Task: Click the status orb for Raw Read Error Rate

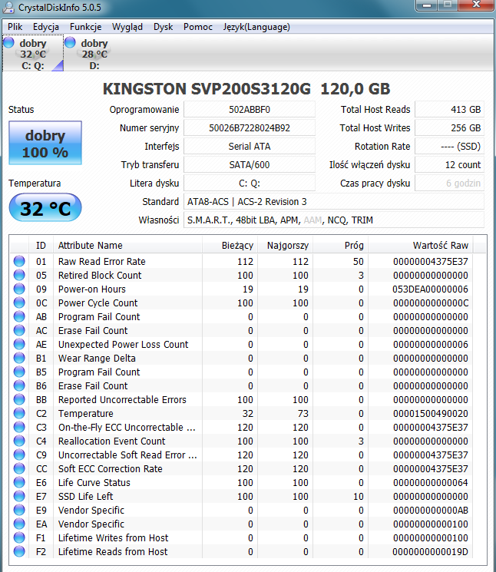Action: (19, 261)
